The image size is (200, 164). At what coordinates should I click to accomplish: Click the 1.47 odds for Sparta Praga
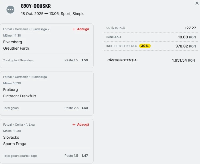85,156
